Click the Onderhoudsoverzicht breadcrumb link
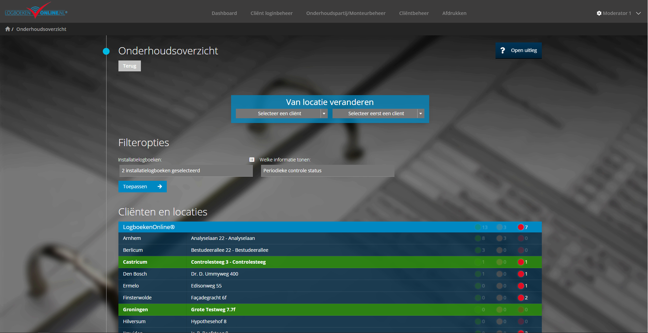 click(41, 29)
